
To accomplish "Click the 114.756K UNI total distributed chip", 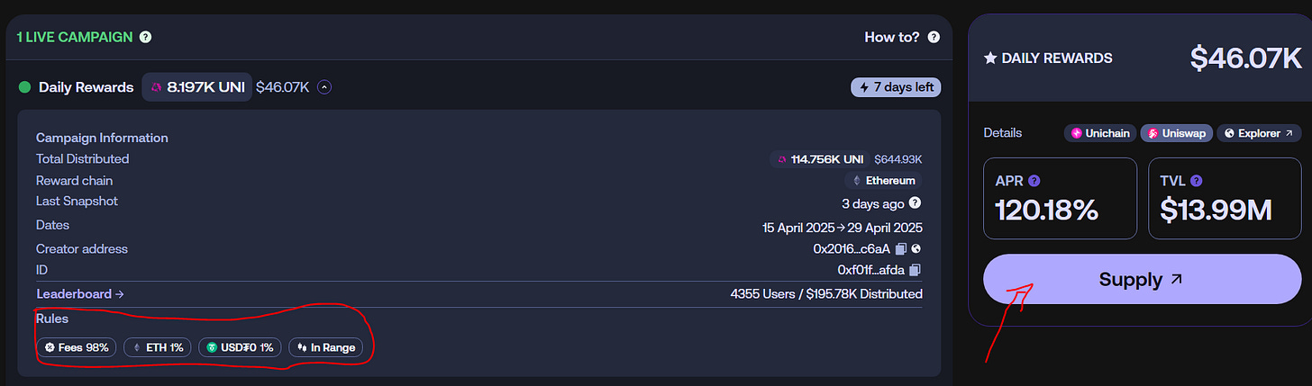I will point(821,159).
